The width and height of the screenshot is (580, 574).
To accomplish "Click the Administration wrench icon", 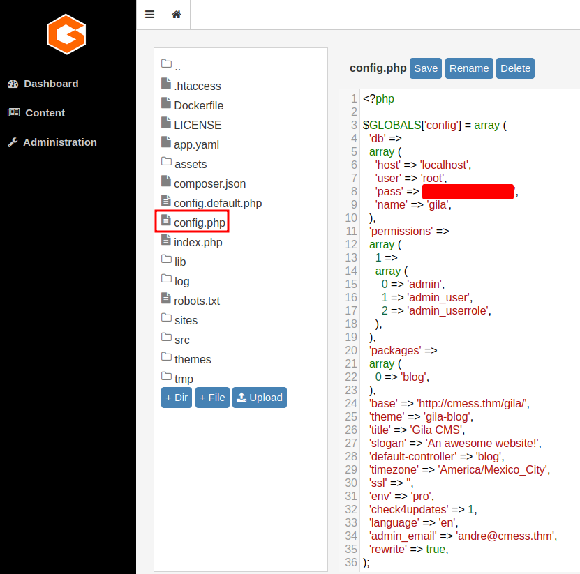I will 13,142.
